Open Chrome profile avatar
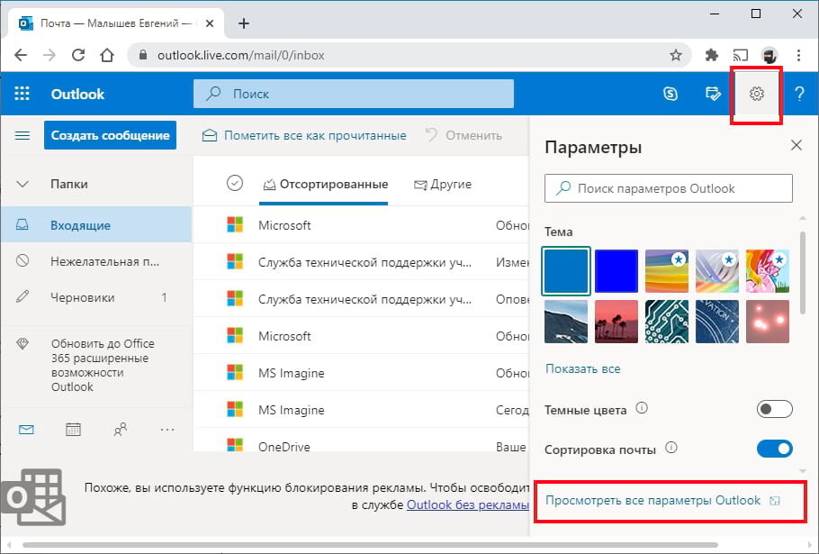 (x=769, y=55)
